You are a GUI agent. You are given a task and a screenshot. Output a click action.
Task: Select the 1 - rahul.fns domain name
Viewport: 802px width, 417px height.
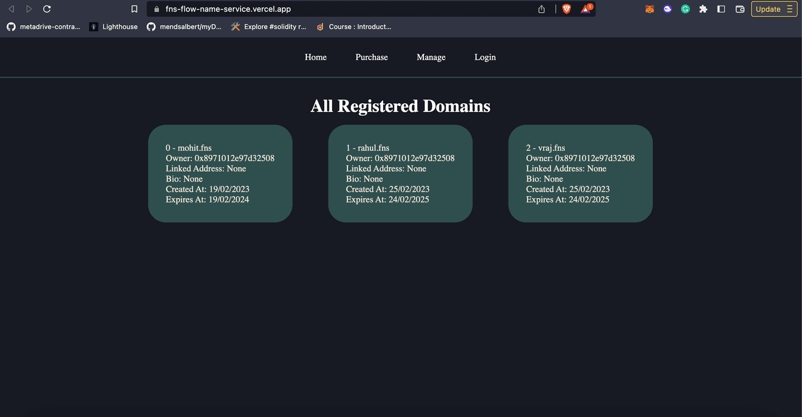368,148
